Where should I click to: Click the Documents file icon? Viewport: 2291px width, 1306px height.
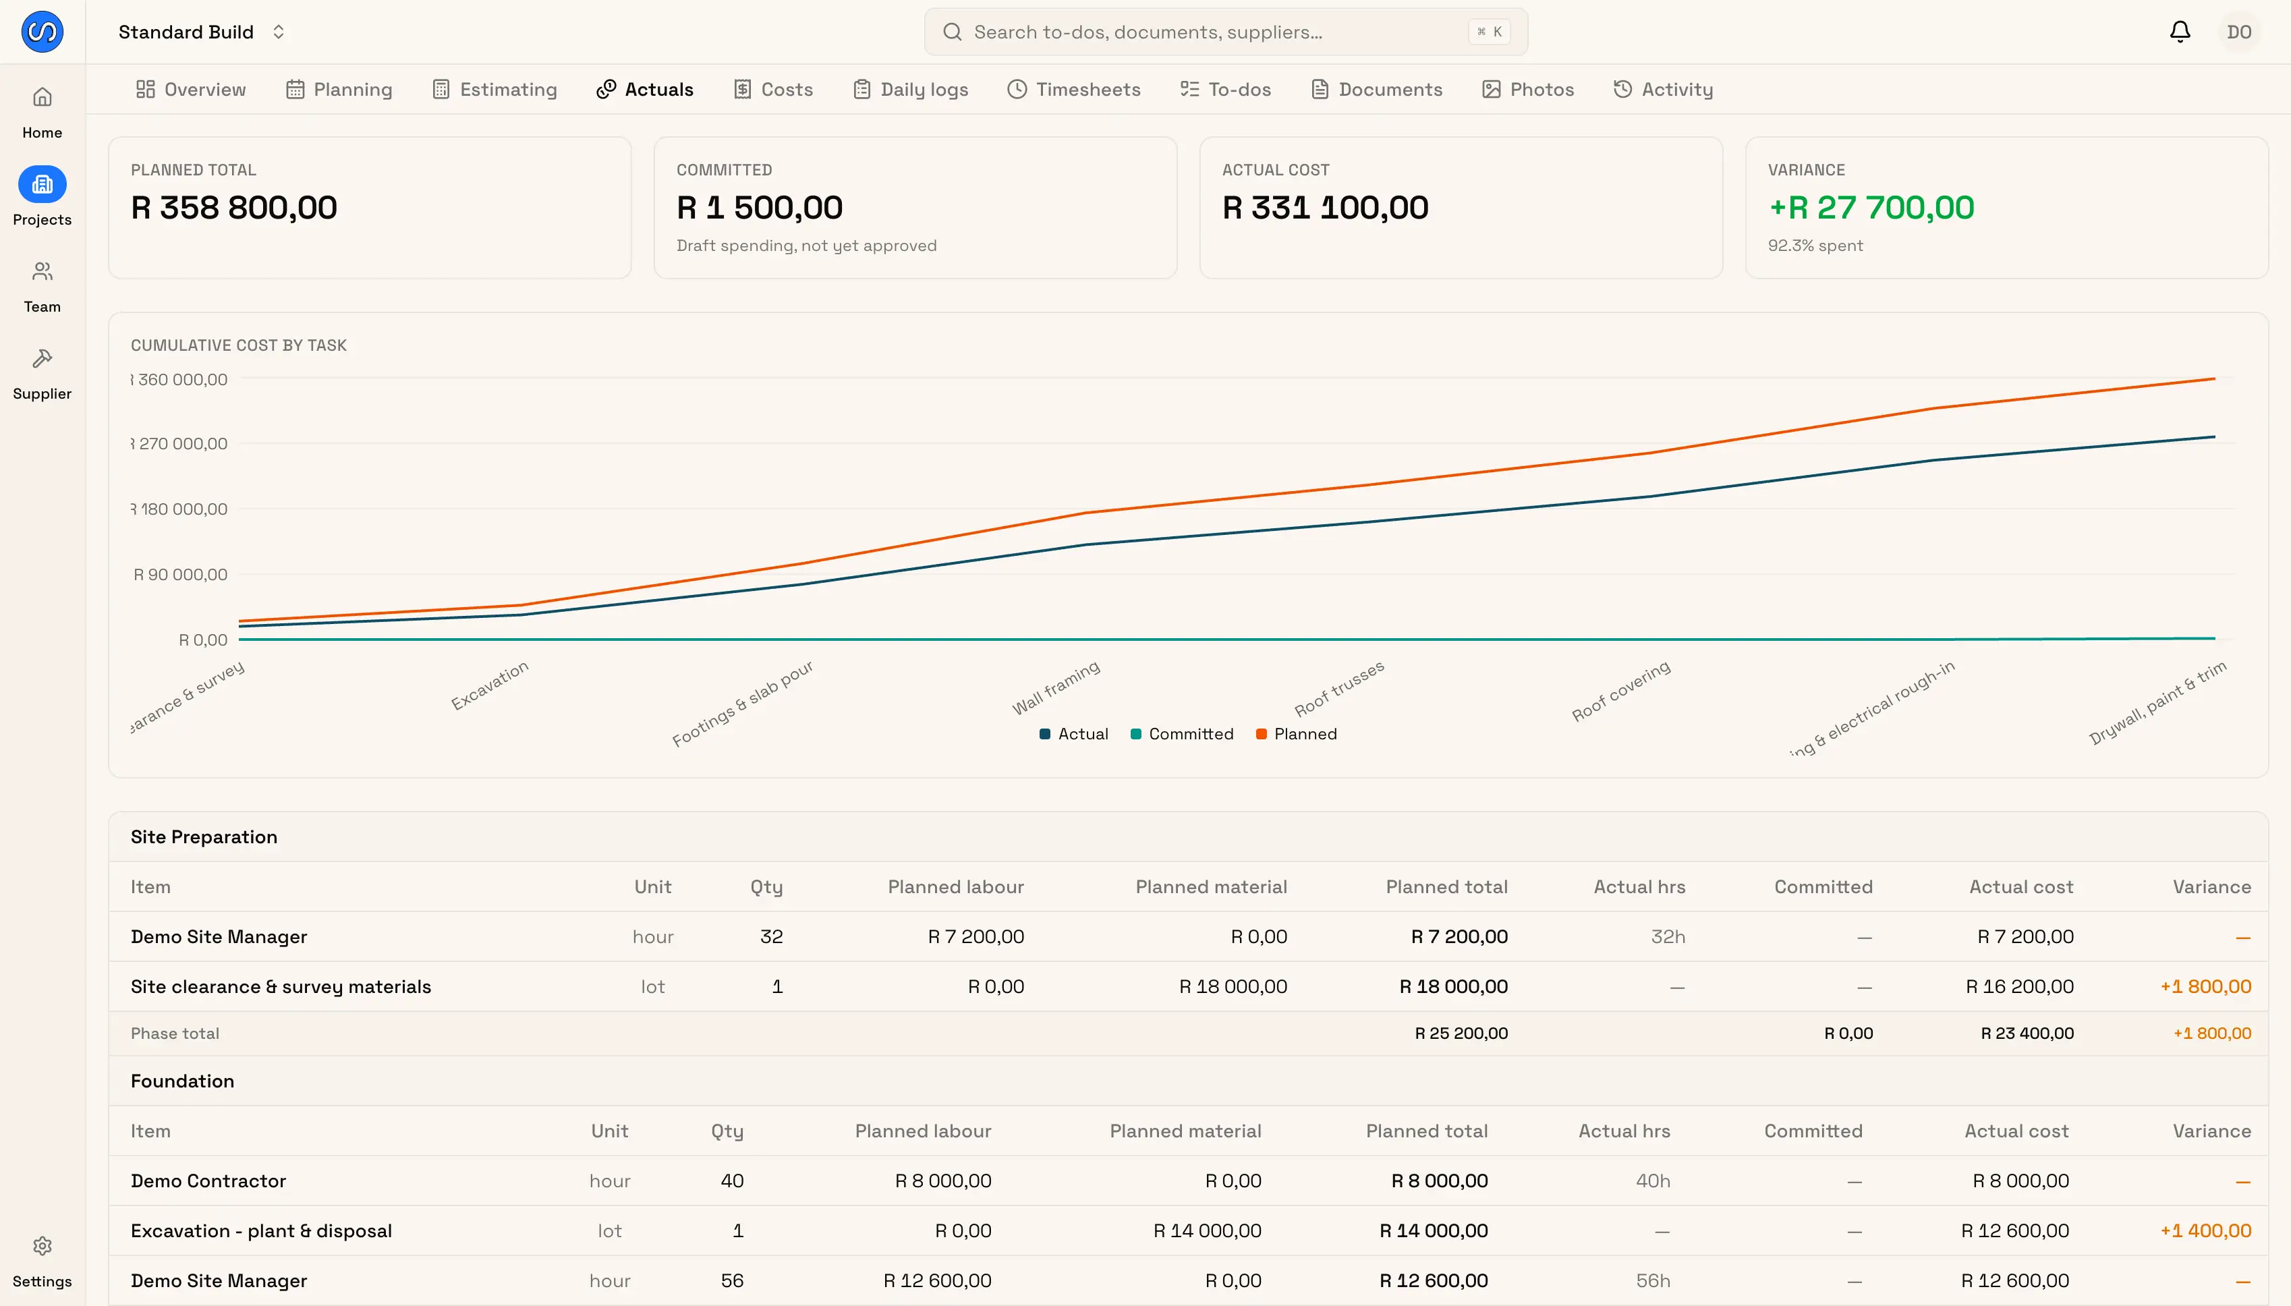[1320, 89]
